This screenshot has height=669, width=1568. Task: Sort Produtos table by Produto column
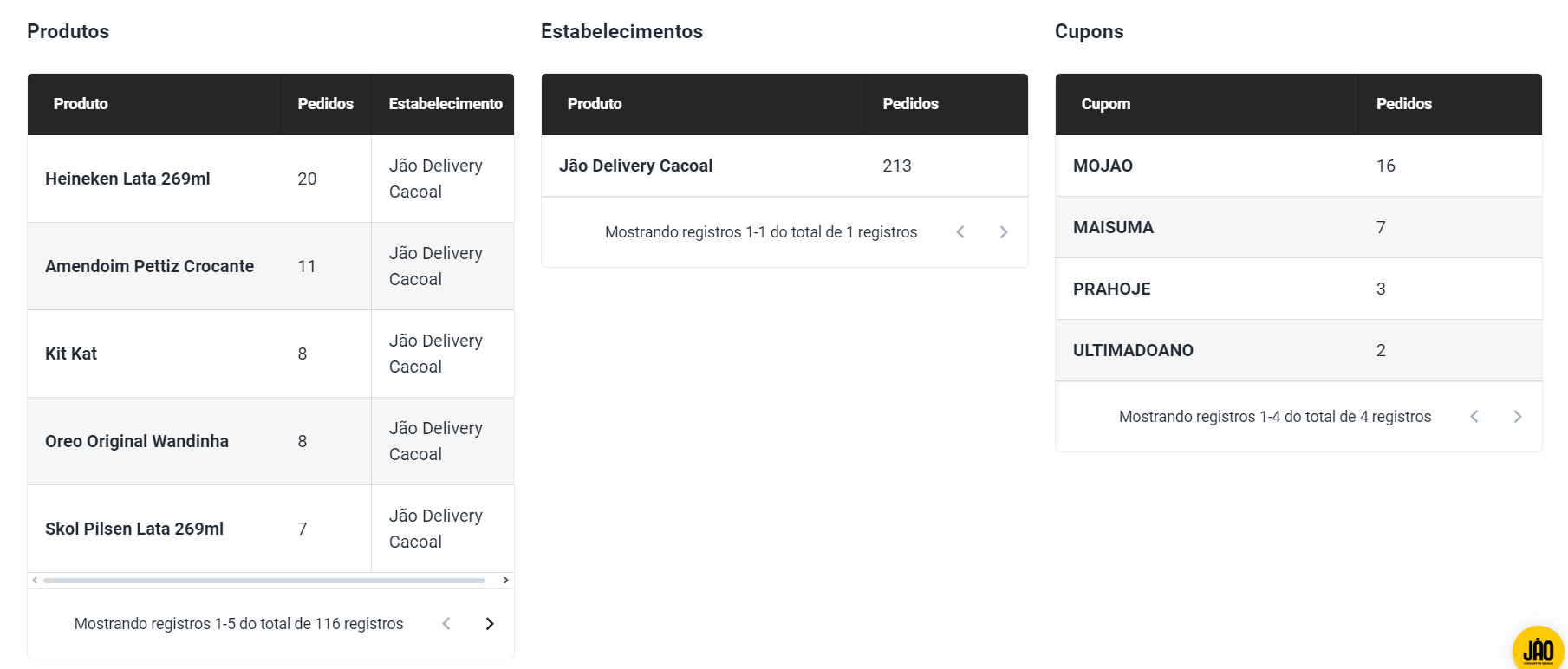coord(81,104)
